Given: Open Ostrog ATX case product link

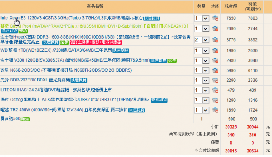Looking at the screenshot, I should (x=75, y=100).
